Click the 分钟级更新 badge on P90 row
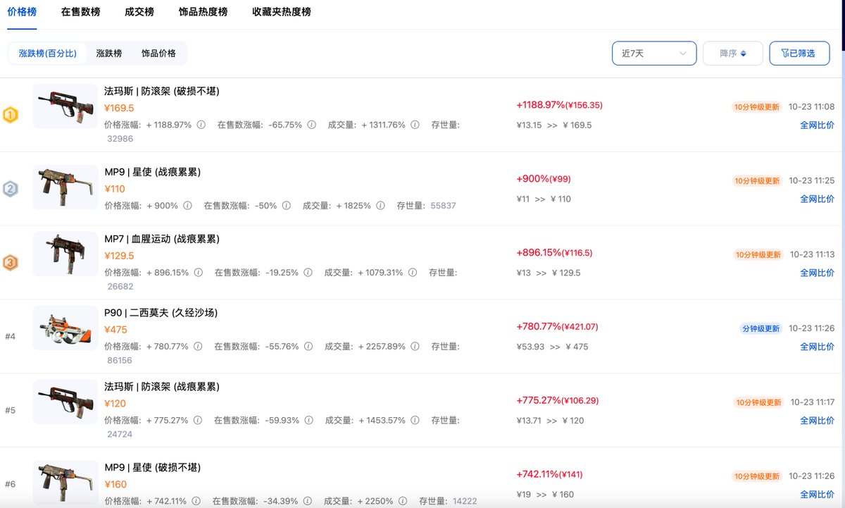Screen dimensions: 845x508 point(760,329)
